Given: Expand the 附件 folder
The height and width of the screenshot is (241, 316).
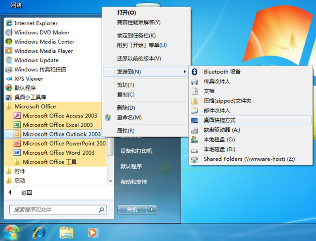Looking at the screenshot, I should pos(55,171).
